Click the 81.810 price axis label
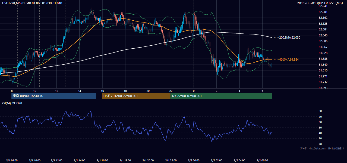This screenshot has height=163, width=347. coord(323,70)
